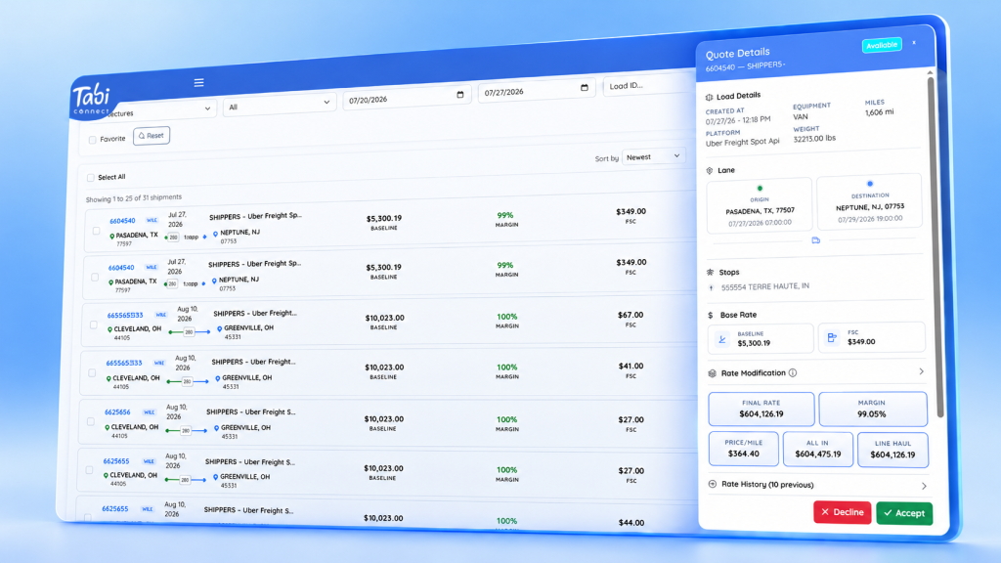The image size is (1001, 563).
Task: Close the Quote Details panel
Action: point(914,43)
